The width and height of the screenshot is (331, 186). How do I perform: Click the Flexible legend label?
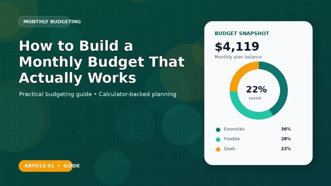pos(232,139)
